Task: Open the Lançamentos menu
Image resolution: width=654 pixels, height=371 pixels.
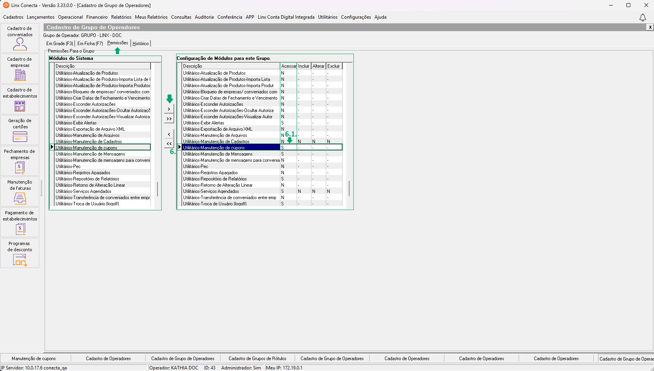Action: [x=41, y=17]
